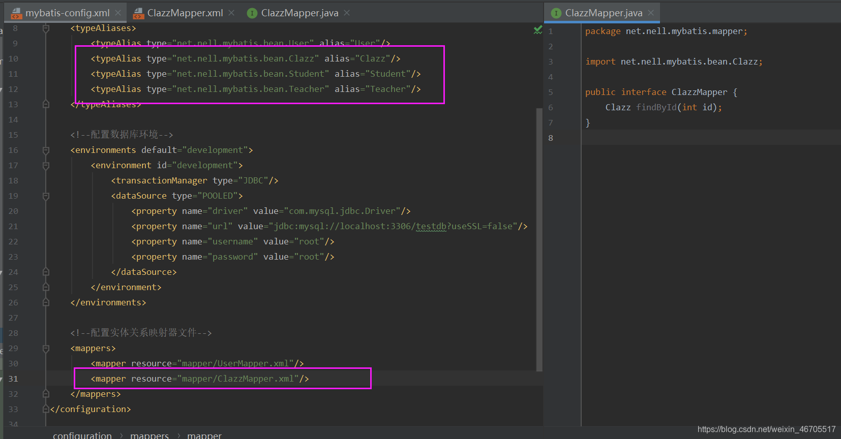Collapse the environments block on line 16
The image size is (841, 439).
(46, 150)
